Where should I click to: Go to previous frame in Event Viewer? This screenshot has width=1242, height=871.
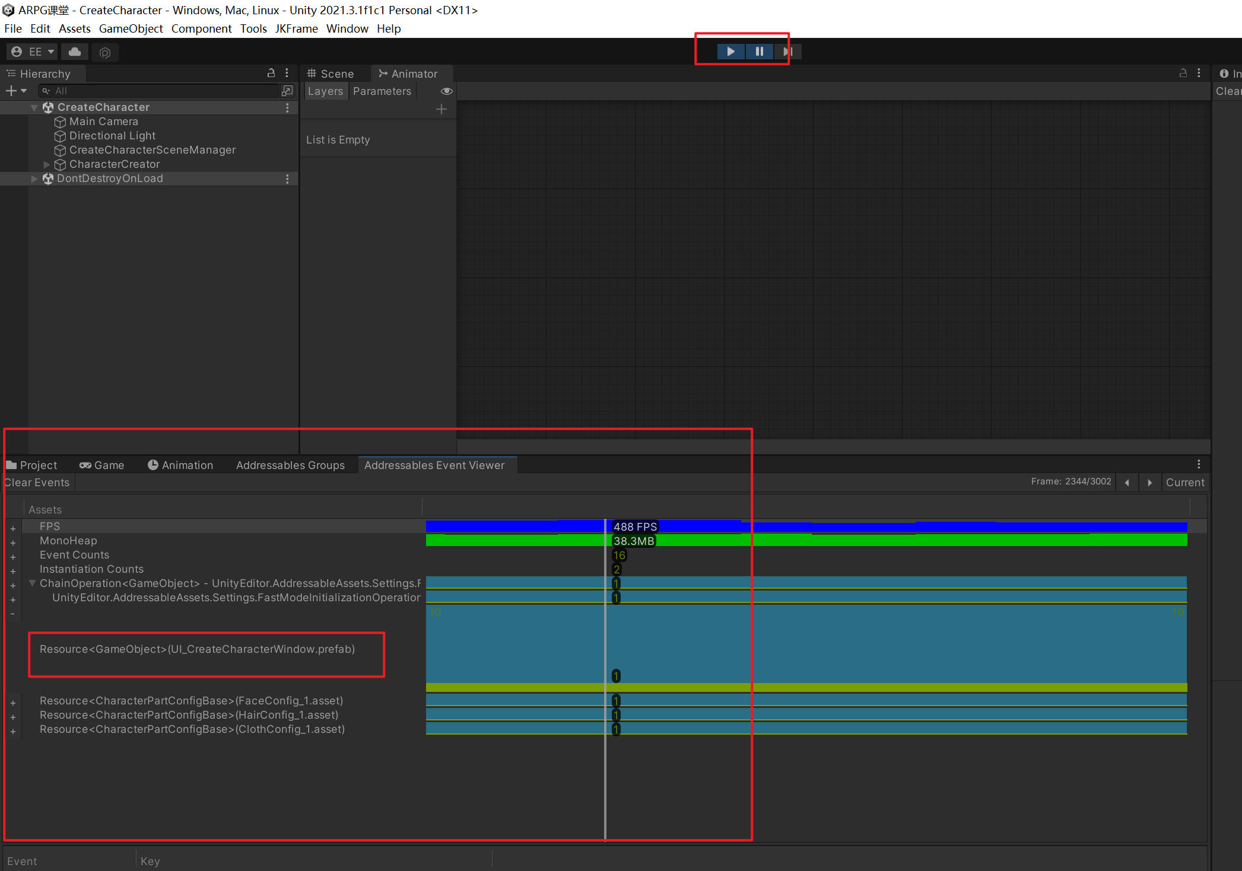click(x=1126, y=483)
